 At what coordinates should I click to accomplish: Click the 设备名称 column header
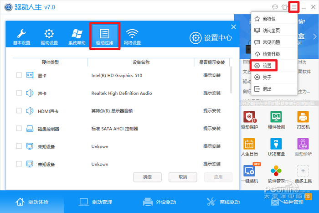[x=141, y=62]
